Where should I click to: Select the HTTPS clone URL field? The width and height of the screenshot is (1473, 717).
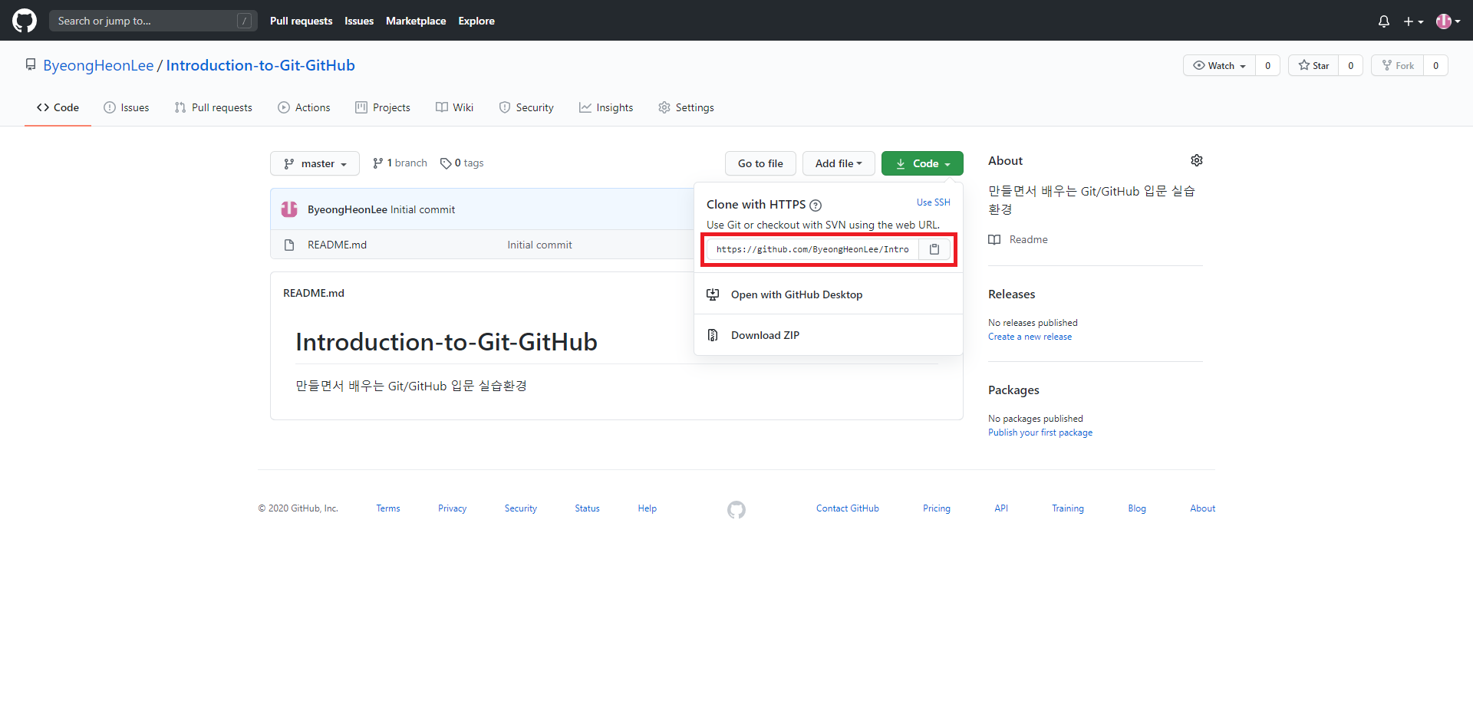point(812,249)
